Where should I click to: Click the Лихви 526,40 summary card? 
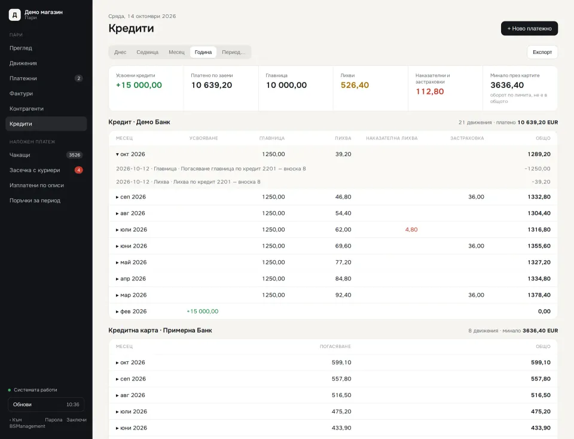pyautogui.click(x=371, y=89)
